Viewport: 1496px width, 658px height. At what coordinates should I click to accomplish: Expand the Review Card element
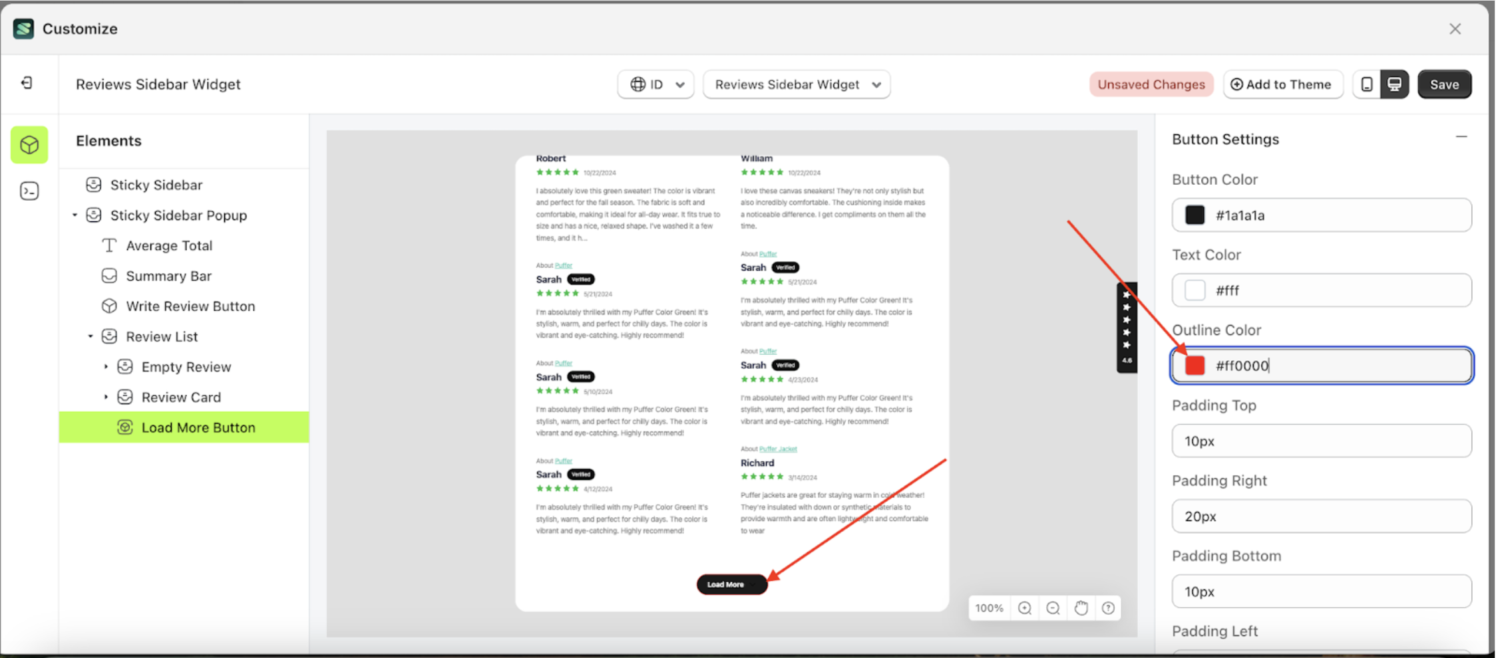(106, 397)
